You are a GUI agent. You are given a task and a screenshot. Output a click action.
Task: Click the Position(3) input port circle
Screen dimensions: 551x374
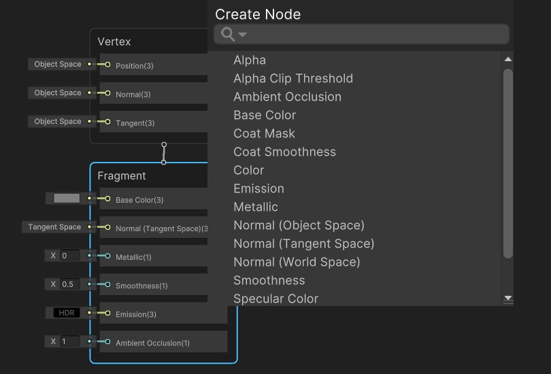tap(107, 65)
